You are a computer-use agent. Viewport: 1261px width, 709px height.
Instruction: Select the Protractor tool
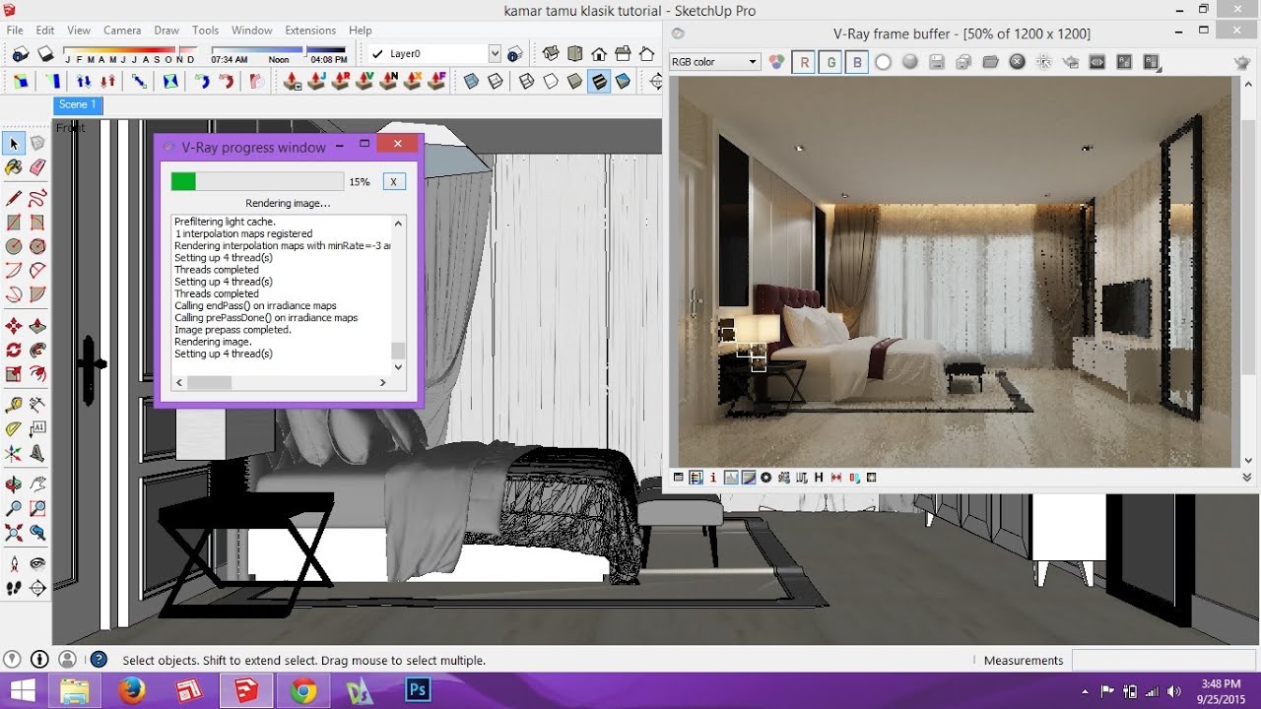pos(14,428)
